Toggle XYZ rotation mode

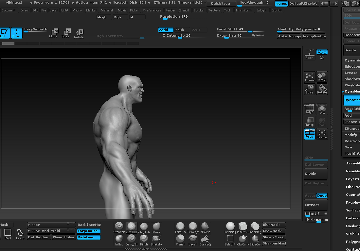pyautogui.click(x=322, y=52)
